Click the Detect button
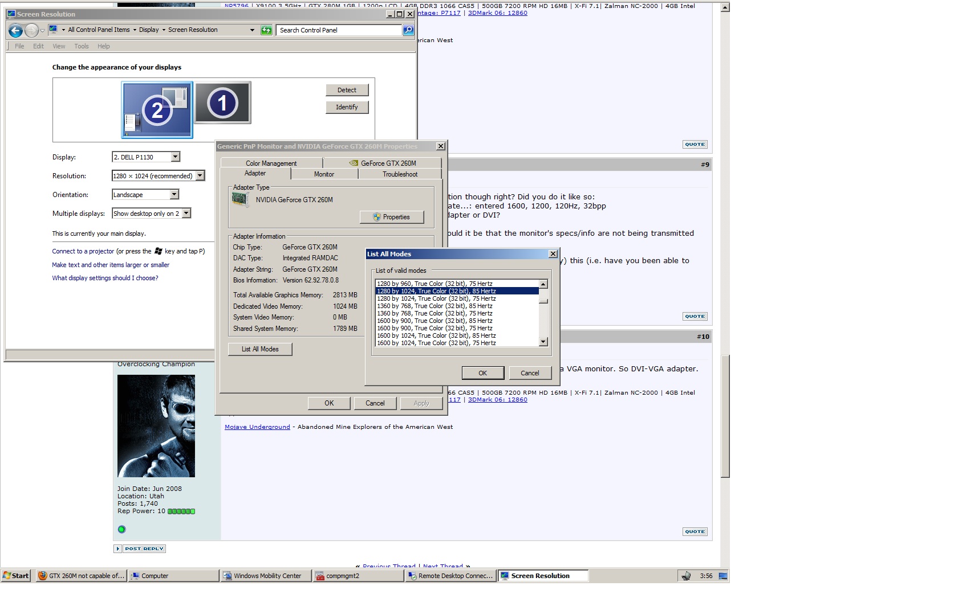The width and height of the screenshot is (958, 598). point(347,90)
